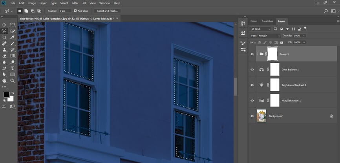Select the Rectangular Marquee tool
This screenshot has height=163, width=340.
[x=13, y=25]
